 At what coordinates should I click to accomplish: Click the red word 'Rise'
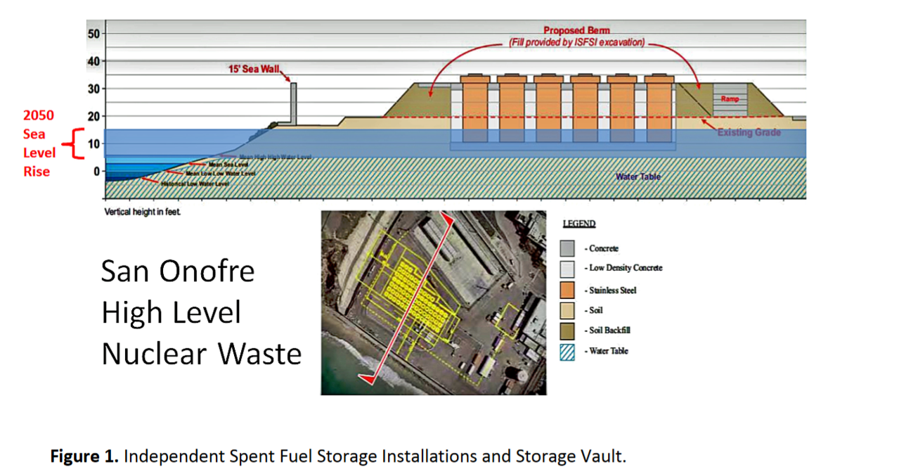pos(37,171)
